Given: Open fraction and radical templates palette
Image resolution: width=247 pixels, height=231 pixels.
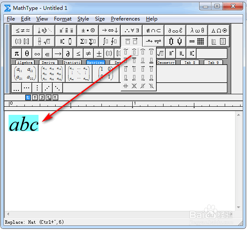Looking at the screenshot, I should click(44, 41).
